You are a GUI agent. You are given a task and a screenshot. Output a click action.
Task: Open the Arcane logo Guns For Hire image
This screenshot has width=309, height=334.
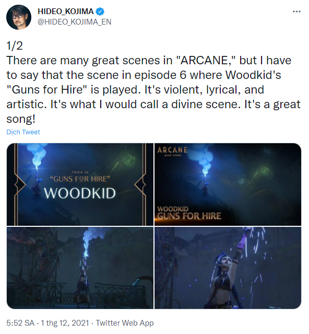click(228, 185)
